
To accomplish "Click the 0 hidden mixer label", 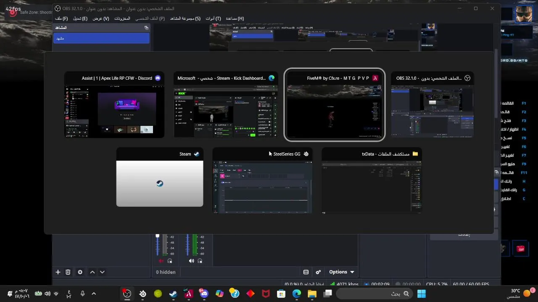I will 166,272.
